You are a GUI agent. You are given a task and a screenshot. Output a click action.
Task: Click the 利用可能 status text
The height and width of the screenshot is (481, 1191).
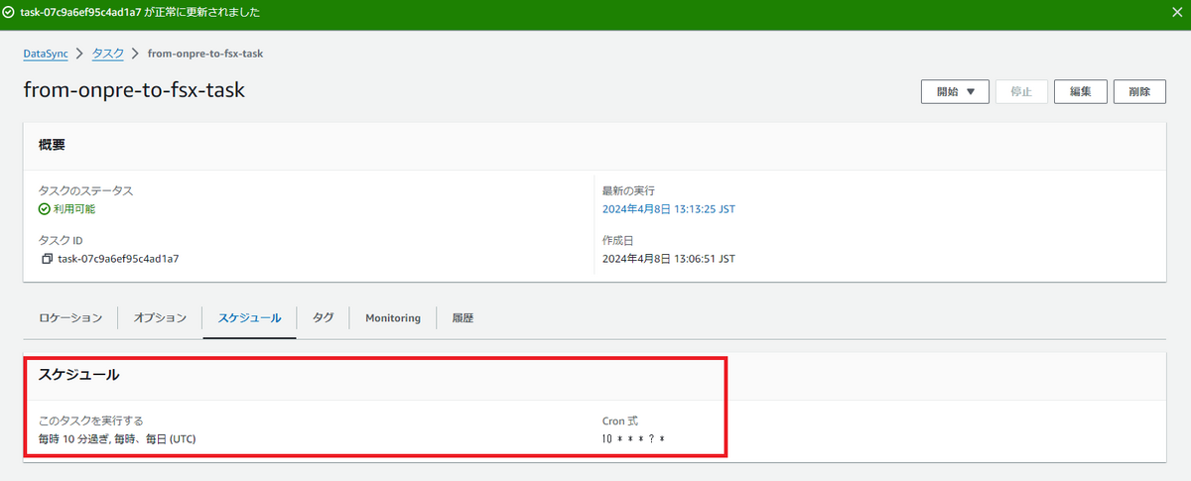[74, 209]
